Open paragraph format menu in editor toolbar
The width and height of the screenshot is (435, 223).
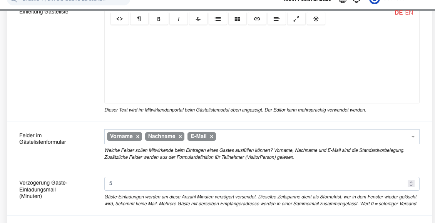click(x=139, y=19)
